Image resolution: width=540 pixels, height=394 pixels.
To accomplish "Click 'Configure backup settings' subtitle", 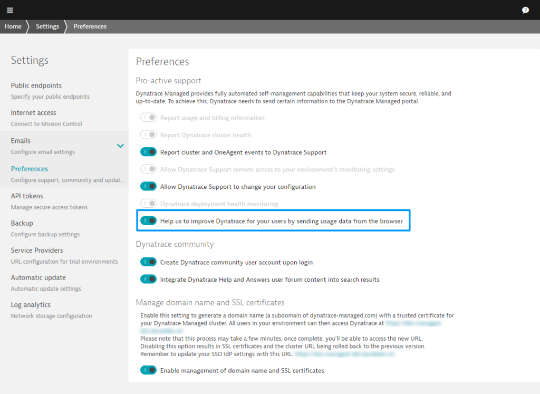I will (45, 235).
